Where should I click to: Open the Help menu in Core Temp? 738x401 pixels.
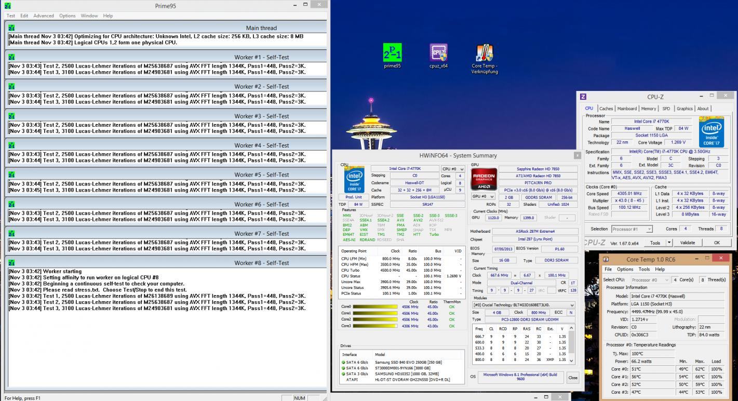point(660,269)
